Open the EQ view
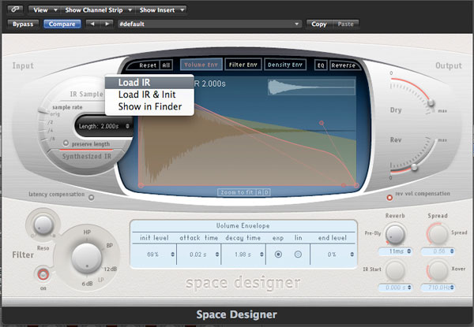 tap(321, 65)
